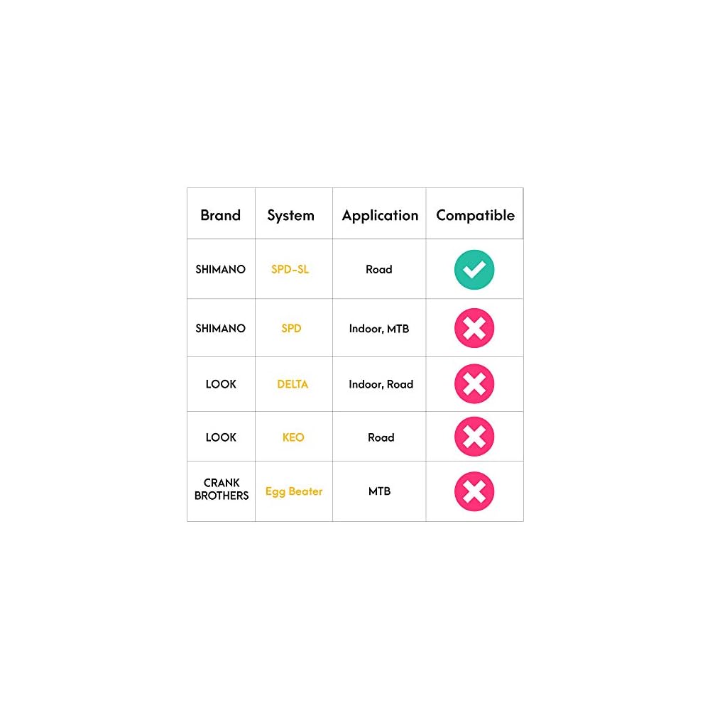The image size is (710, 710).
Task: Follow the KEO system link
Action: [293, 437]
